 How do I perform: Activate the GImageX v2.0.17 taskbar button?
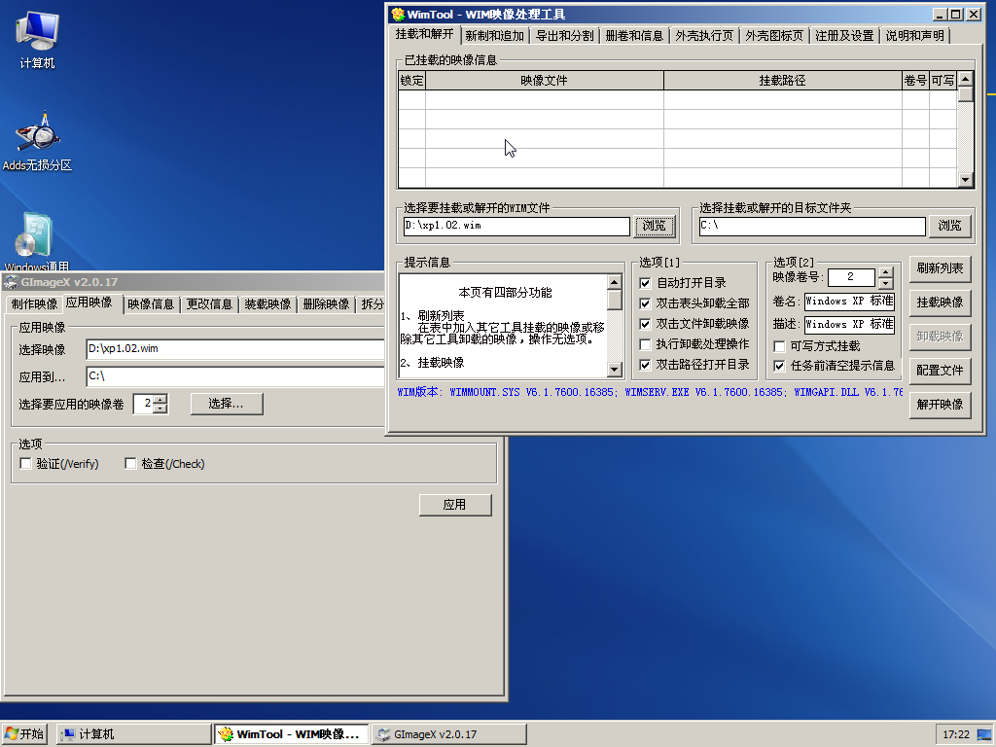448,734
